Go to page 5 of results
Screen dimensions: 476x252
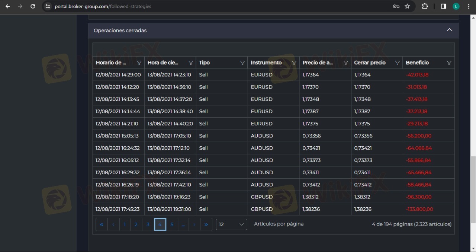172,224
